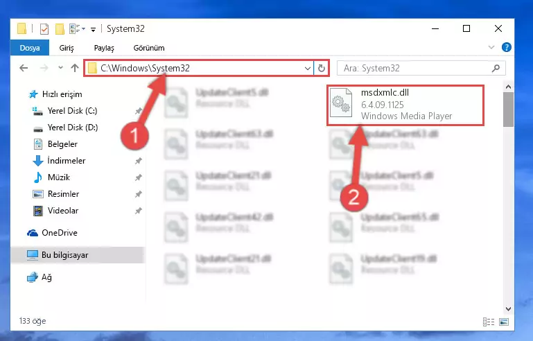This screenshot has width=533, height=341.
Task: Select Bu bilgisayar in navigation pane
Action: click(78, 255)
